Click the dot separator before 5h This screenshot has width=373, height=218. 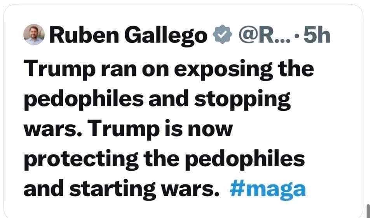296,36
